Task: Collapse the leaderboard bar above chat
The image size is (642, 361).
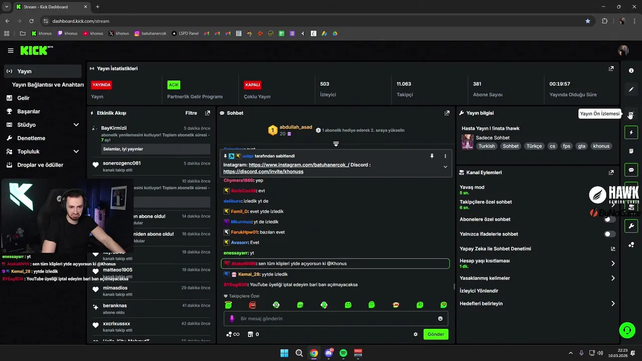Action: click(336, 144)
